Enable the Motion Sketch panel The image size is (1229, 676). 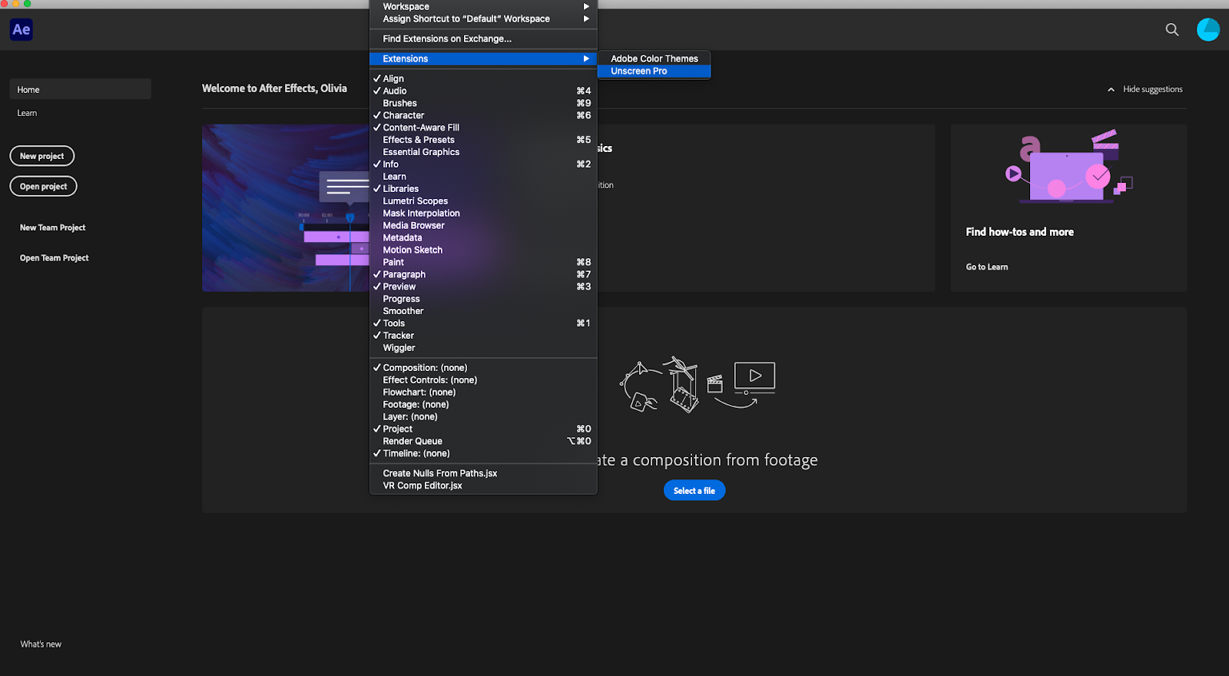(483, 250)
